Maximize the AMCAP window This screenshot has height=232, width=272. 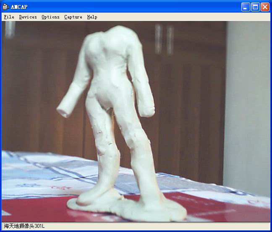tap(255, 7)
